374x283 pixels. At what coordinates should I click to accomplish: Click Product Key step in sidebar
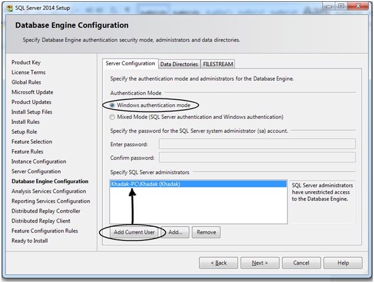(26, 62)
